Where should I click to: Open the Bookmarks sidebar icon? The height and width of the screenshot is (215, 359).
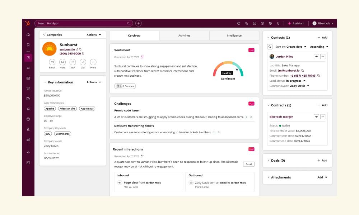pos(28,45)
